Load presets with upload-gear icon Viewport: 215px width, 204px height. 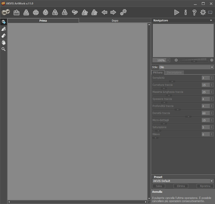(55, 12)
